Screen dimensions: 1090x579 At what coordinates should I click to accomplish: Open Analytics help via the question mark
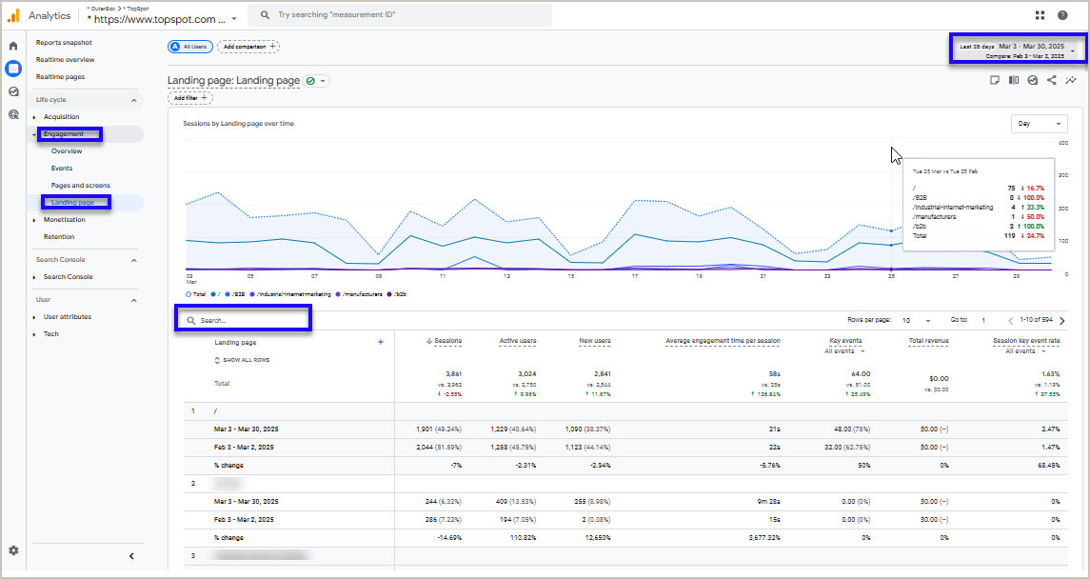(x=1063, y=14)
